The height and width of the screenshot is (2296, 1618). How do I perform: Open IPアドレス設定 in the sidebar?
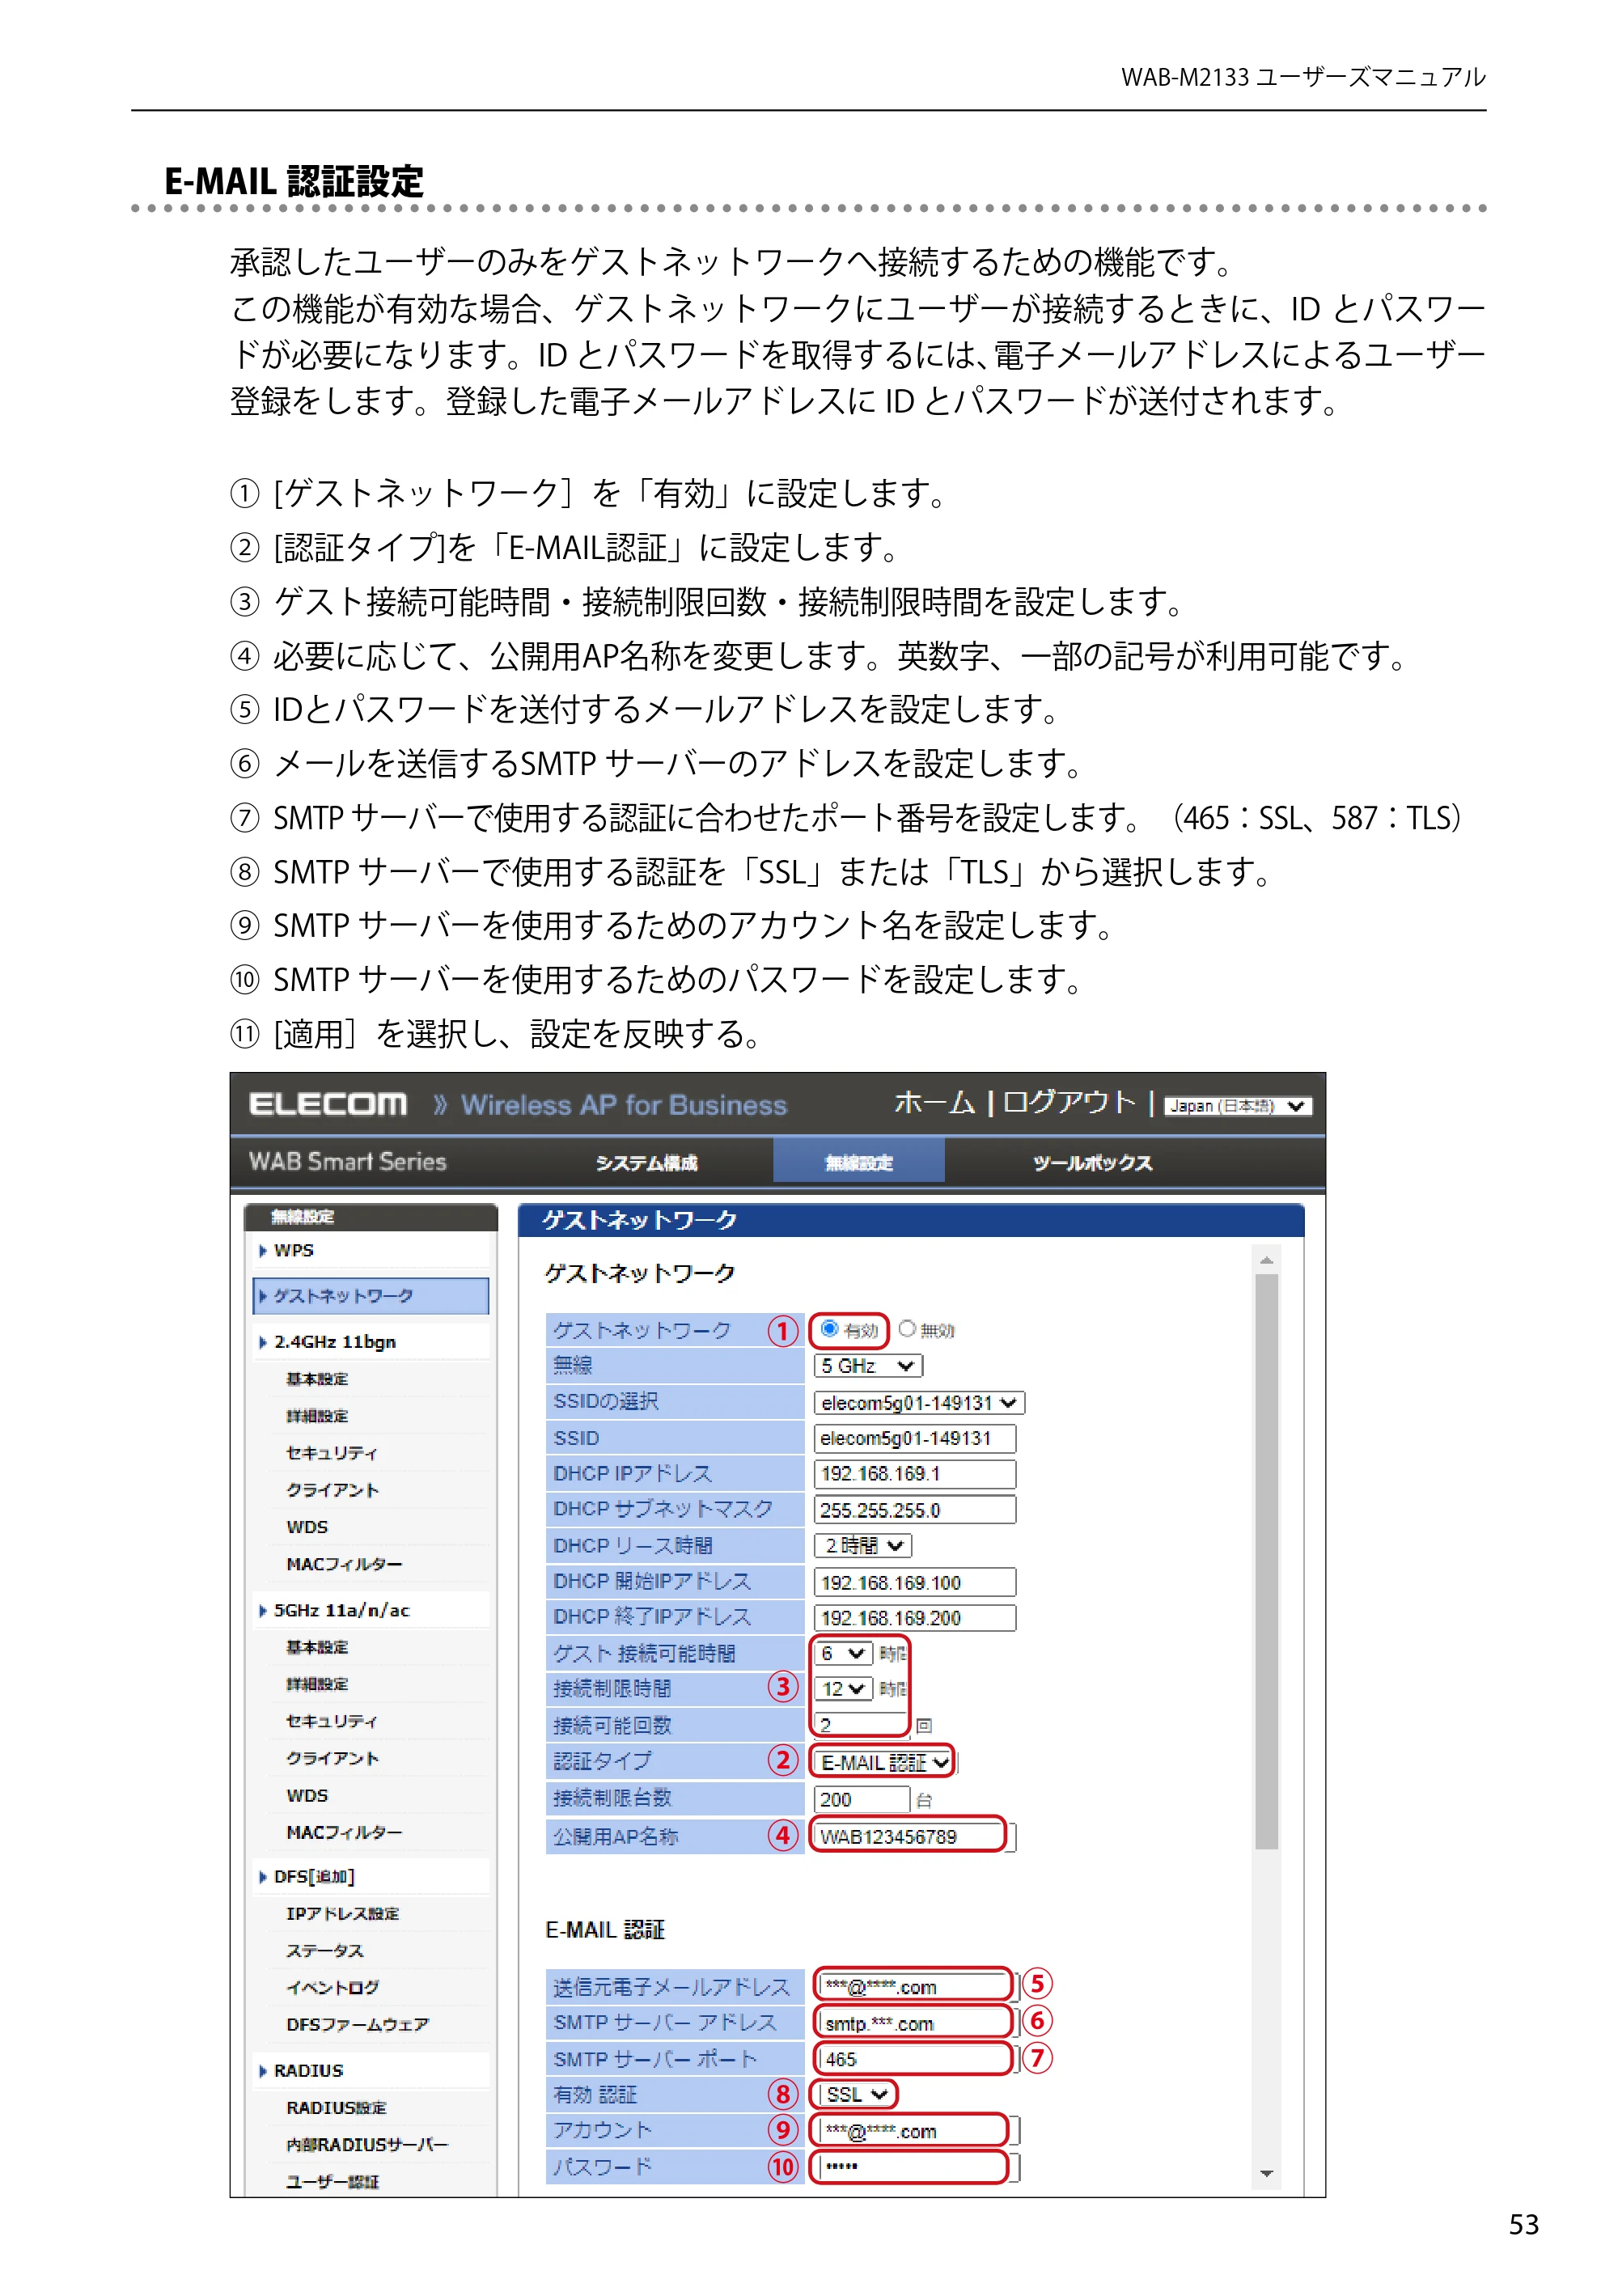(x=342, y=1914)
